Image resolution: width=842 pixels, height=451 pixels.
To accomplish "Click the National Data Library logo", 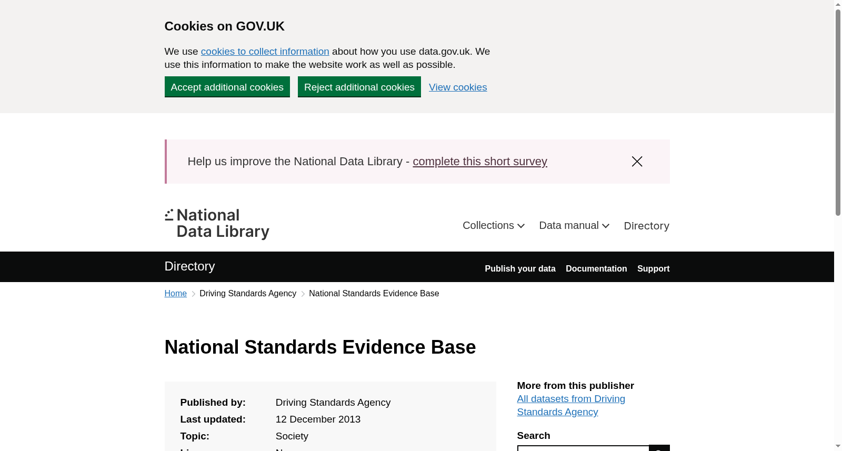I will (x=217, y=224).
